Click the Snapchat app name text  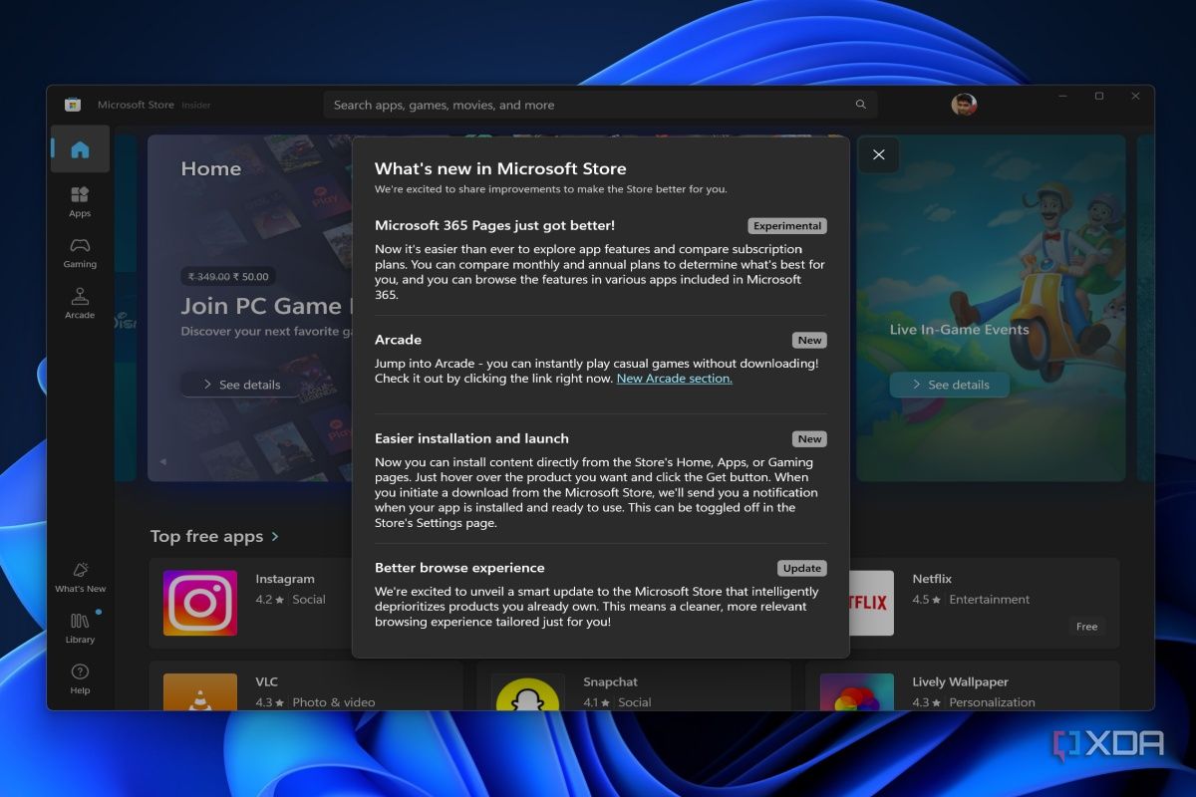coord(610,682)
